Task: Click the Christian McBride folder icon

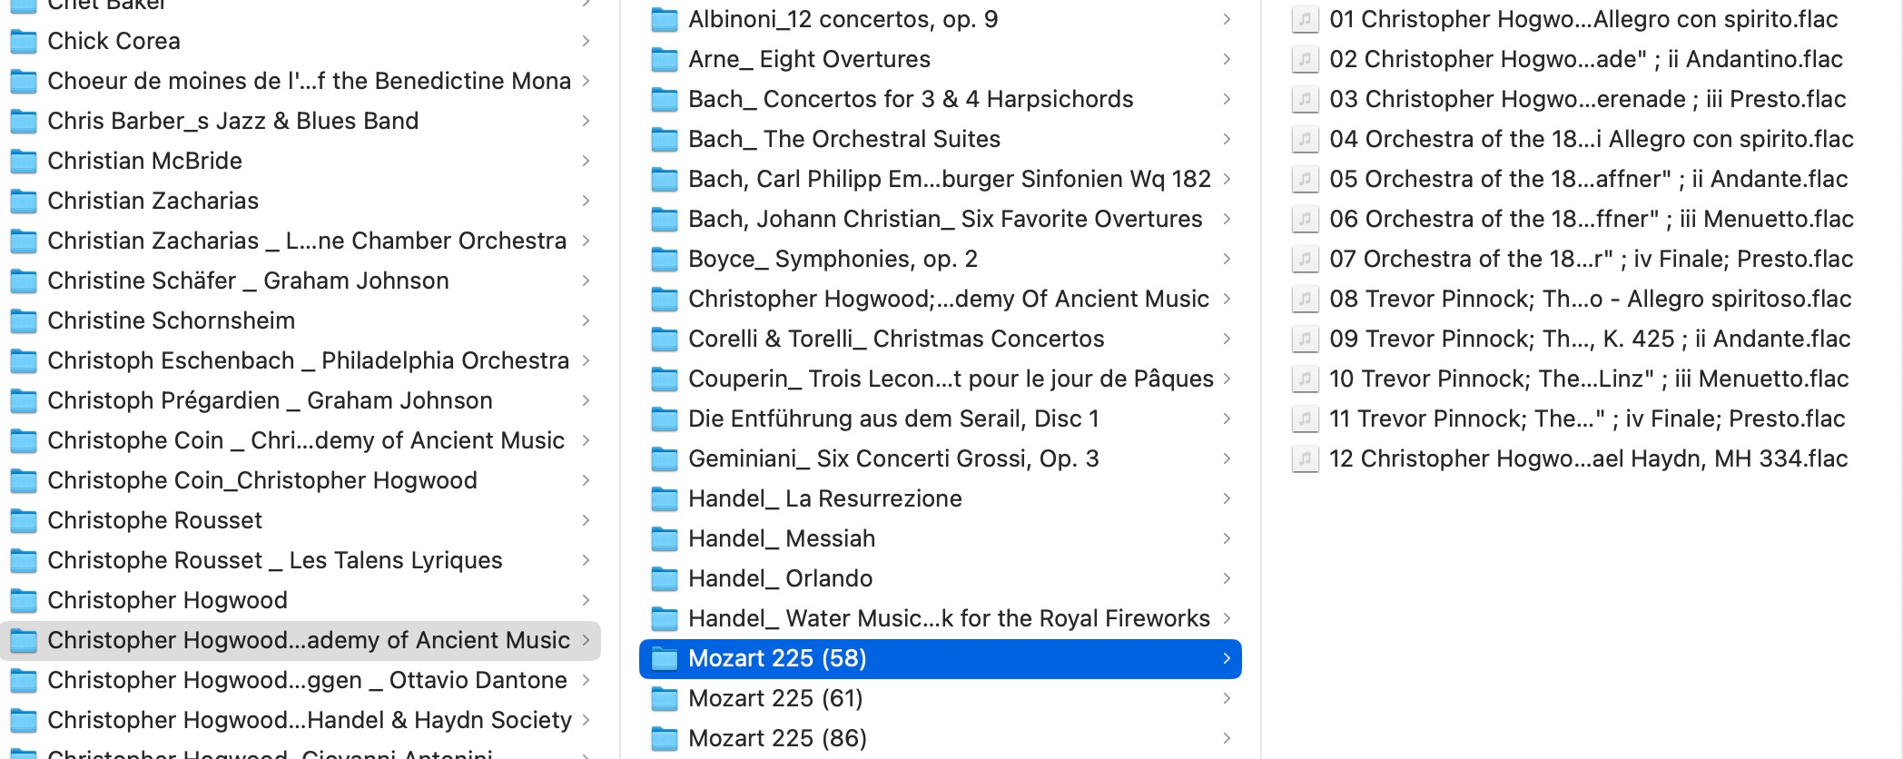Action: (24, 161)
